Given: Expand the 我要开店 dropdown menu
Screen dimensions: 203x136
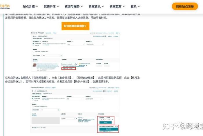Looking at the screenshot, I should [x=51, y=6].
